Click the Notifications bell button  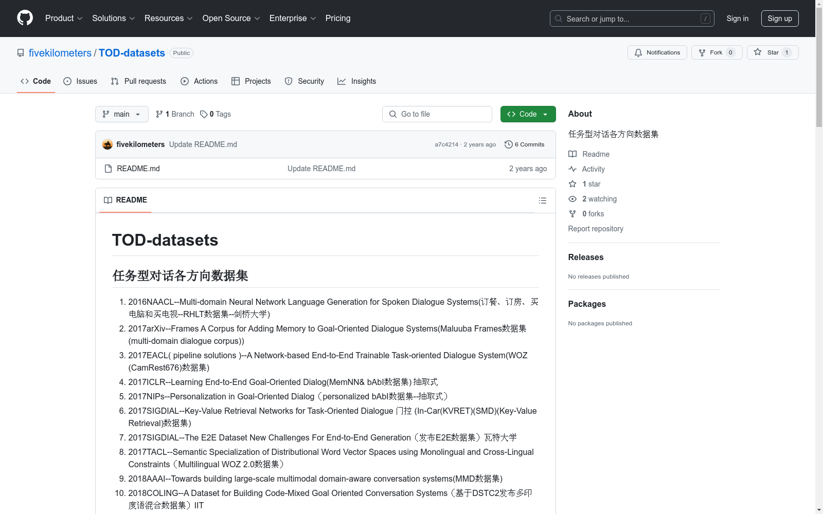tap(657, 52)
